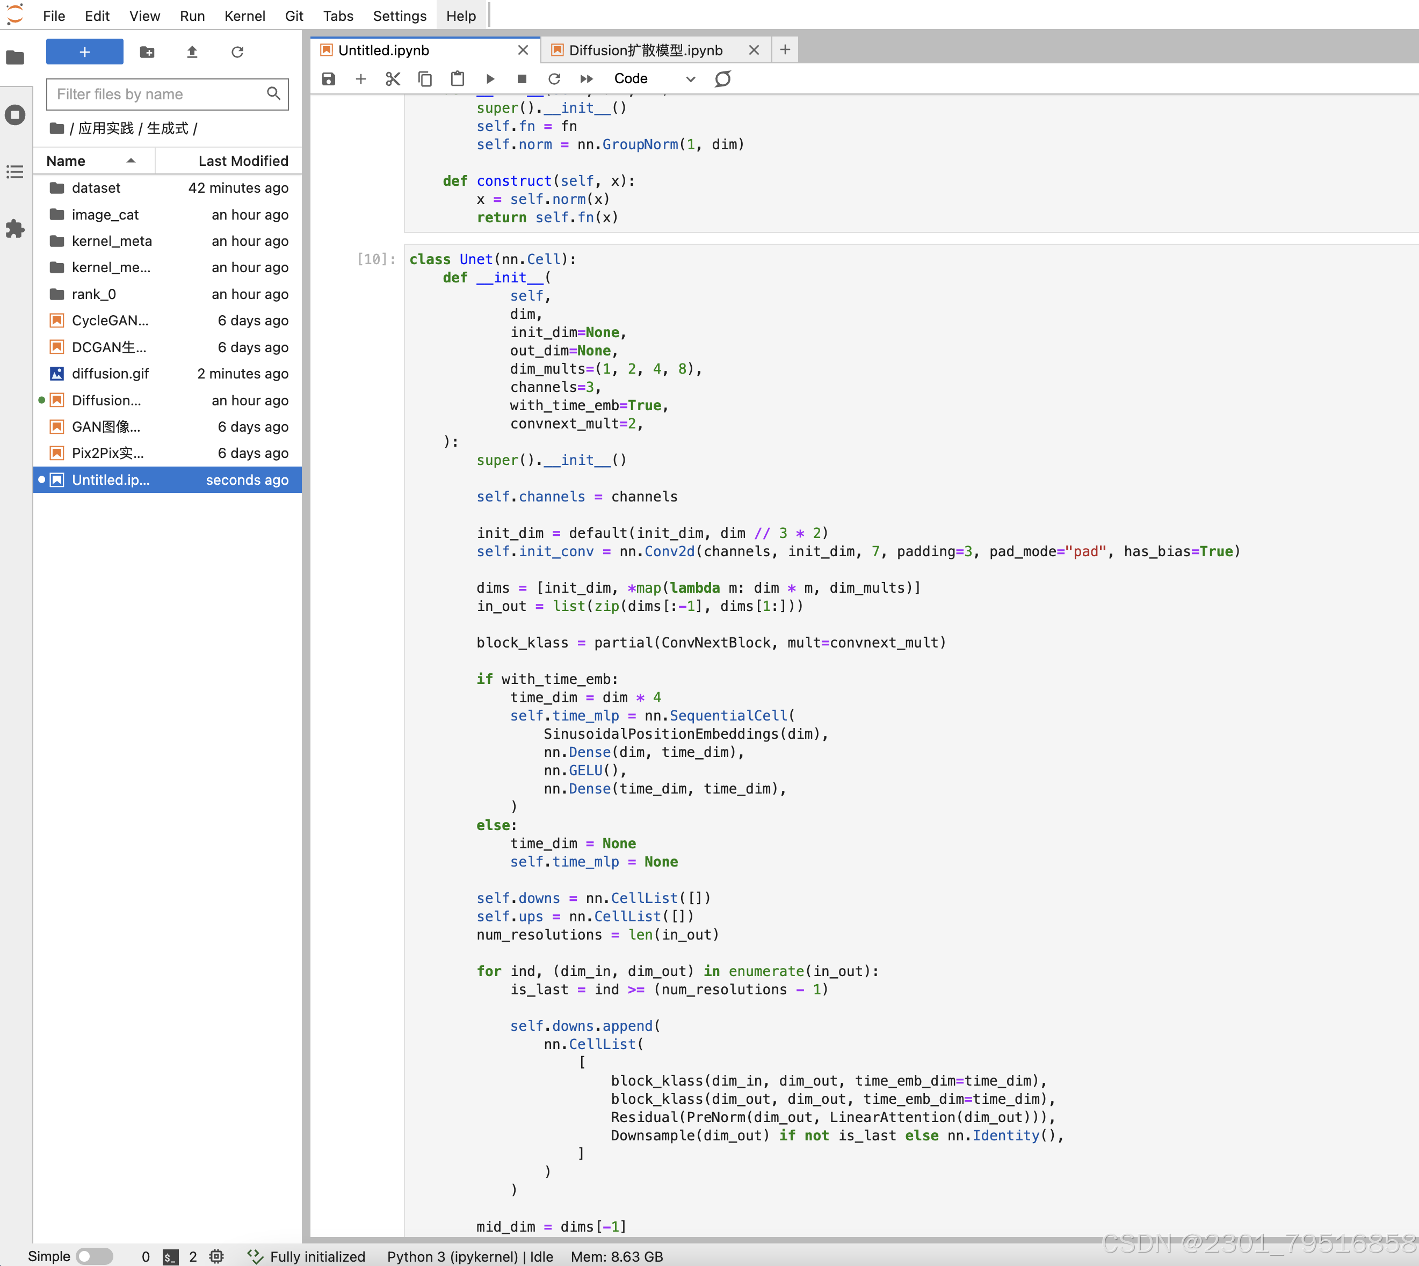
Task: Interrupt the kernel with stop button
Action: point(522,78)
